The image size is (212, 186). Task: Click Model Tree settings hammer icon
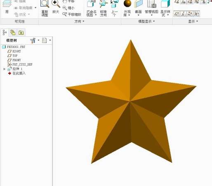point(33,41)
